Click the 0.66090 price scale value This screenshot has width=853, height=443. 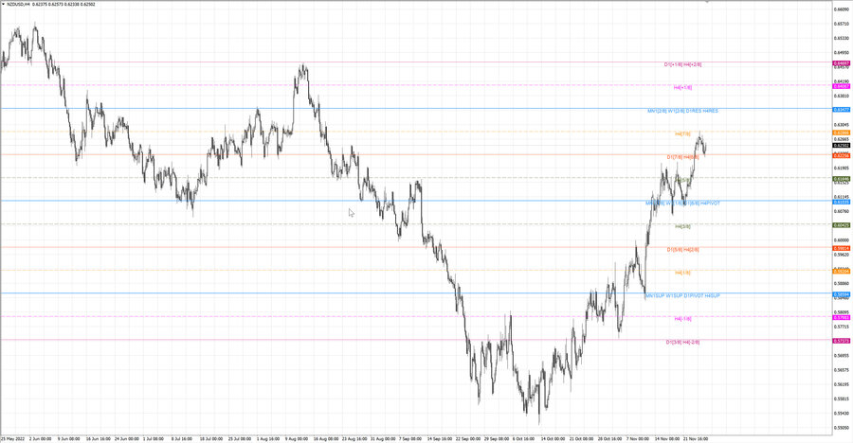[x=842, y=9]
